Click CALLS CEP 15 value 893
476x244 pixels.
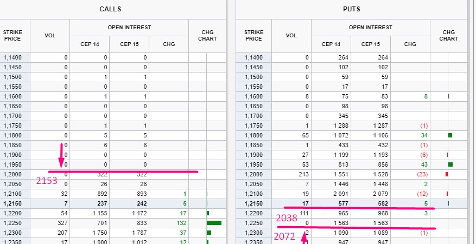pos(142,194)
